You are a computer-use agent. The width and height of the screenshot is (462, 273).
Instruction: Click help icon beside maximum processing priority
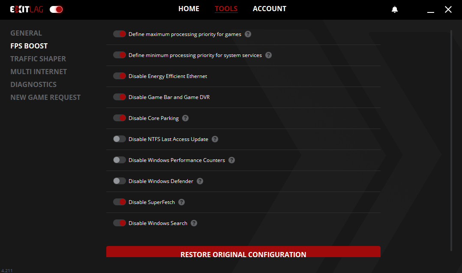point(248,34)
